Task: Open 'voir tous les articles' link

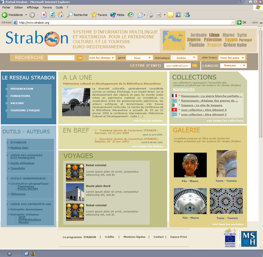Action: point(148,121)
